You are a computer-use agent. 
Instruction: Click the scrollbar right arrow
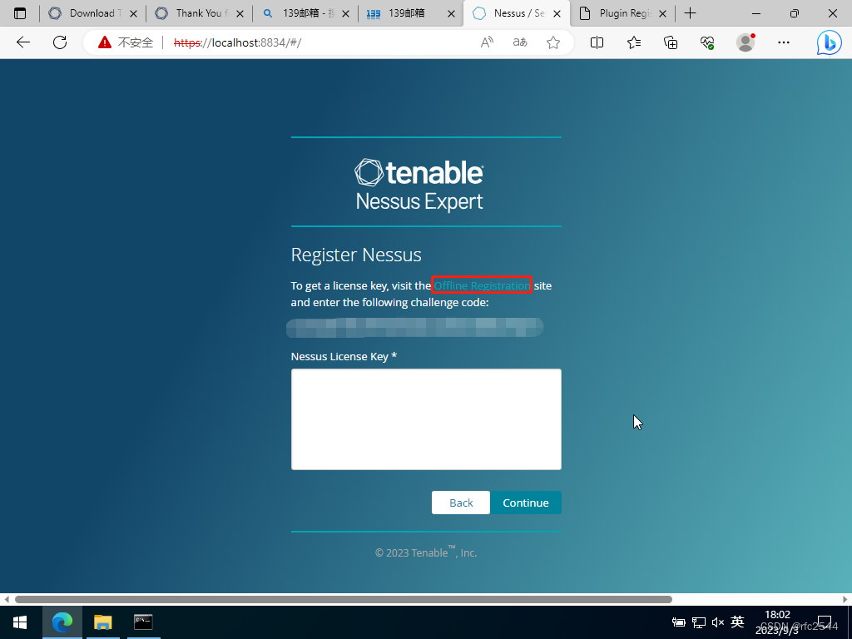pos(845,599)
